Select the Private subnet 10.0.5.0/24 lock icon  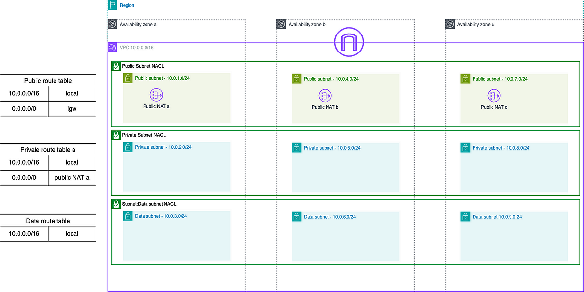coord(296,147)
